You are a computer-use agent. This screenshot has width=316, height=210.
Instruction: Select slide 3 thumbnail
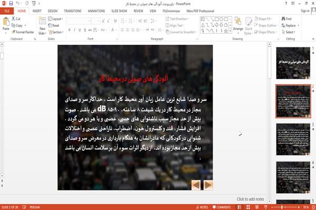[293, 139]
